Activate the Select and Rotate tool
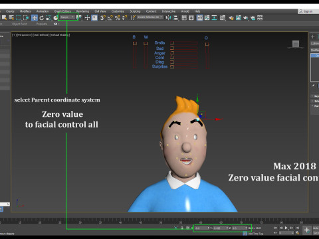 42,18
